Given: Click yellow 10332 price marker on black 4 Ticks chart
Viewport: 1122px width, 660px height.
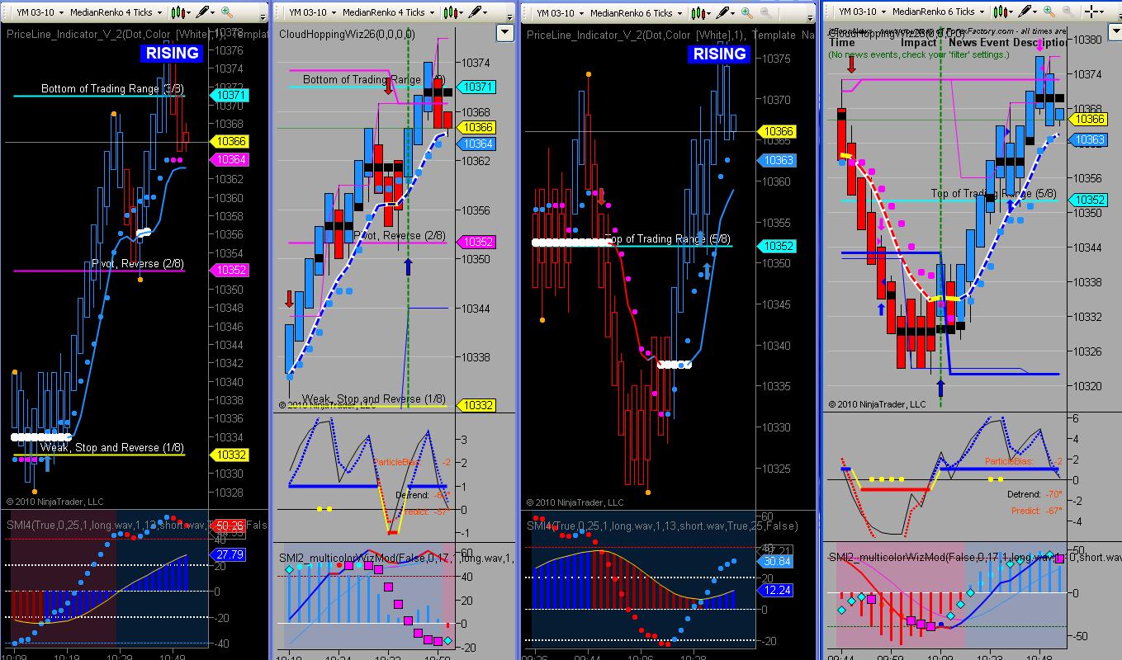Looking at the screenshot, I should 230,455.
